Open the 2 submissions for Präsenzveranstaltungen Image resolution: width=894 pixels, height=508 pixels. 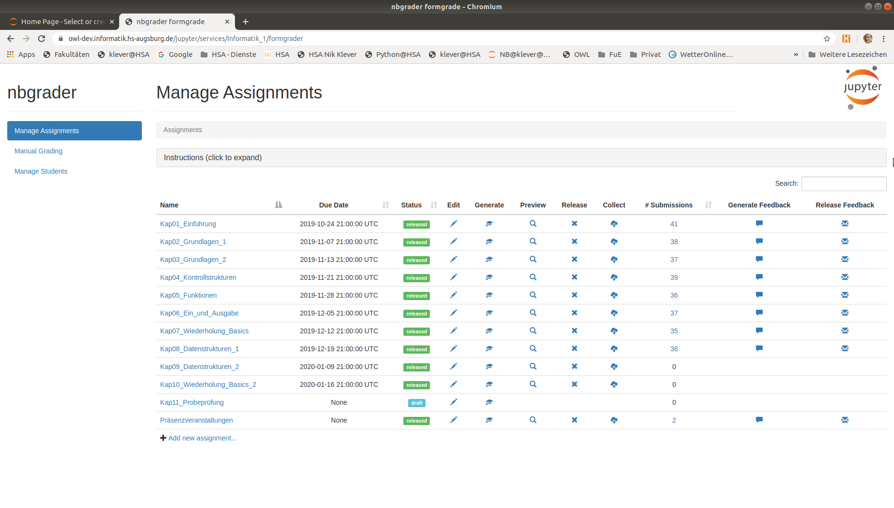click(x=674, y=420)
